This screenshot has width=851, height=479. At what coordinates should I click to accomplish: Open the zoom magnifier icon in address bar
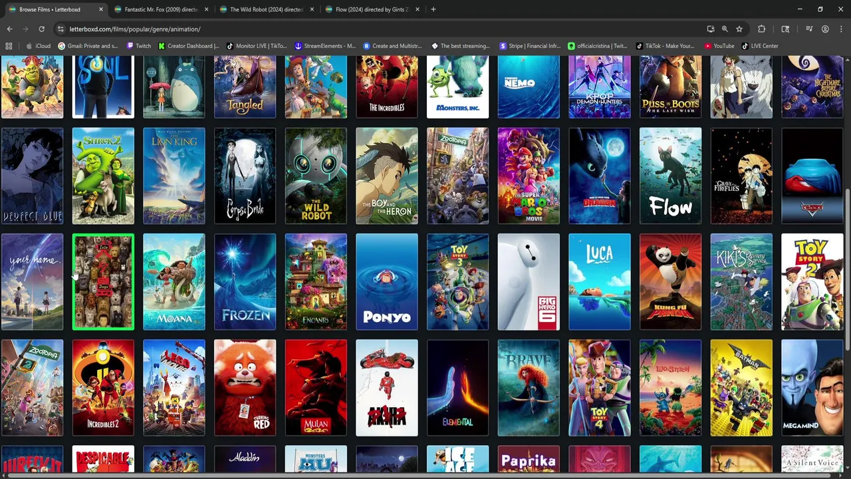725,29
